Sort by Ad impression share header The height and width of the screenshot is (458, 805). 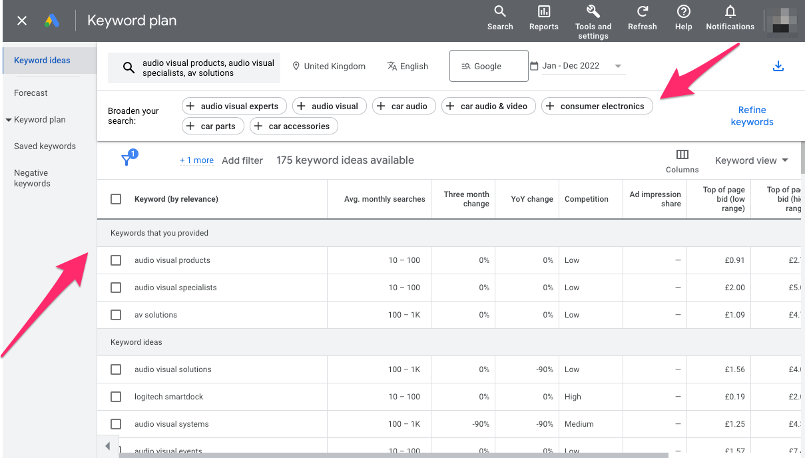point(655,199)
